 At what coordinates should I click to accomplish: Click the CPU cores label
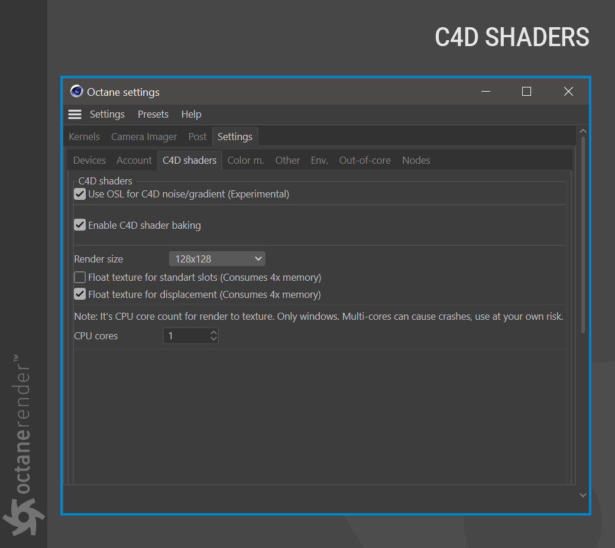[96, 336]
